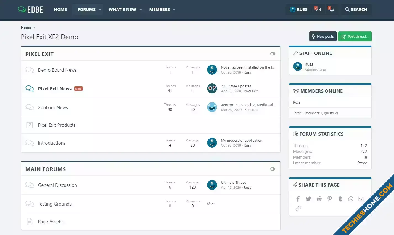Collapse the Main Forums category toggle

click(x=273, y=169)
